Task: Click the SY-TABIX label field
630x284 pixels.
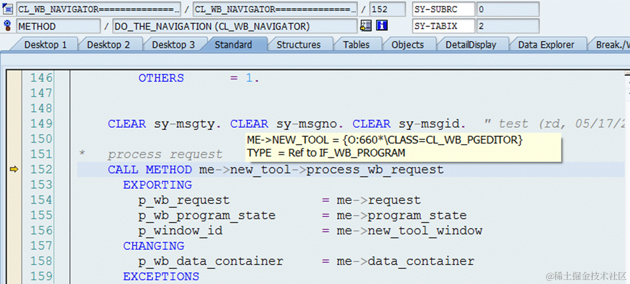Action: (x=443, y=26)
